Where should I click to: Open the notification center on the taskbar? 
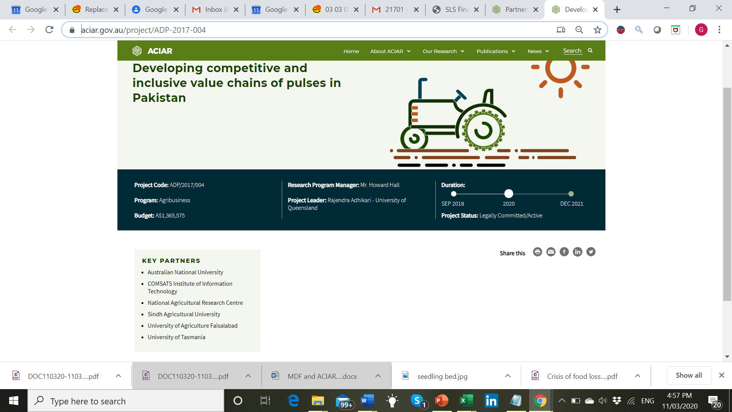pos(714,401)
